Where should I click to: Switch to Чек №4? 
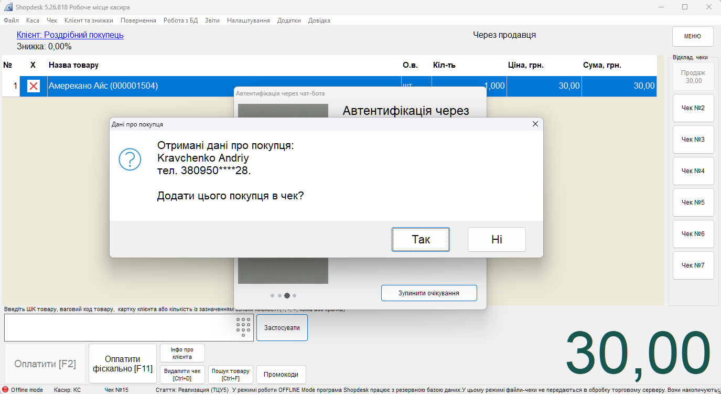pos(693,171)
